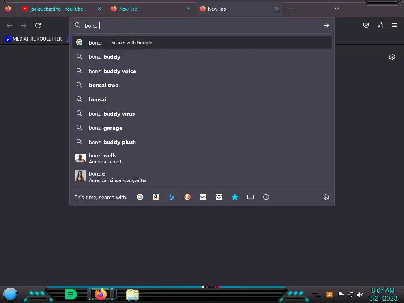This screenshot has height=303, width=404.
Task: Open MEDIAFIRE ROULETTER bookmark
Action: click(x=33, y=39)
